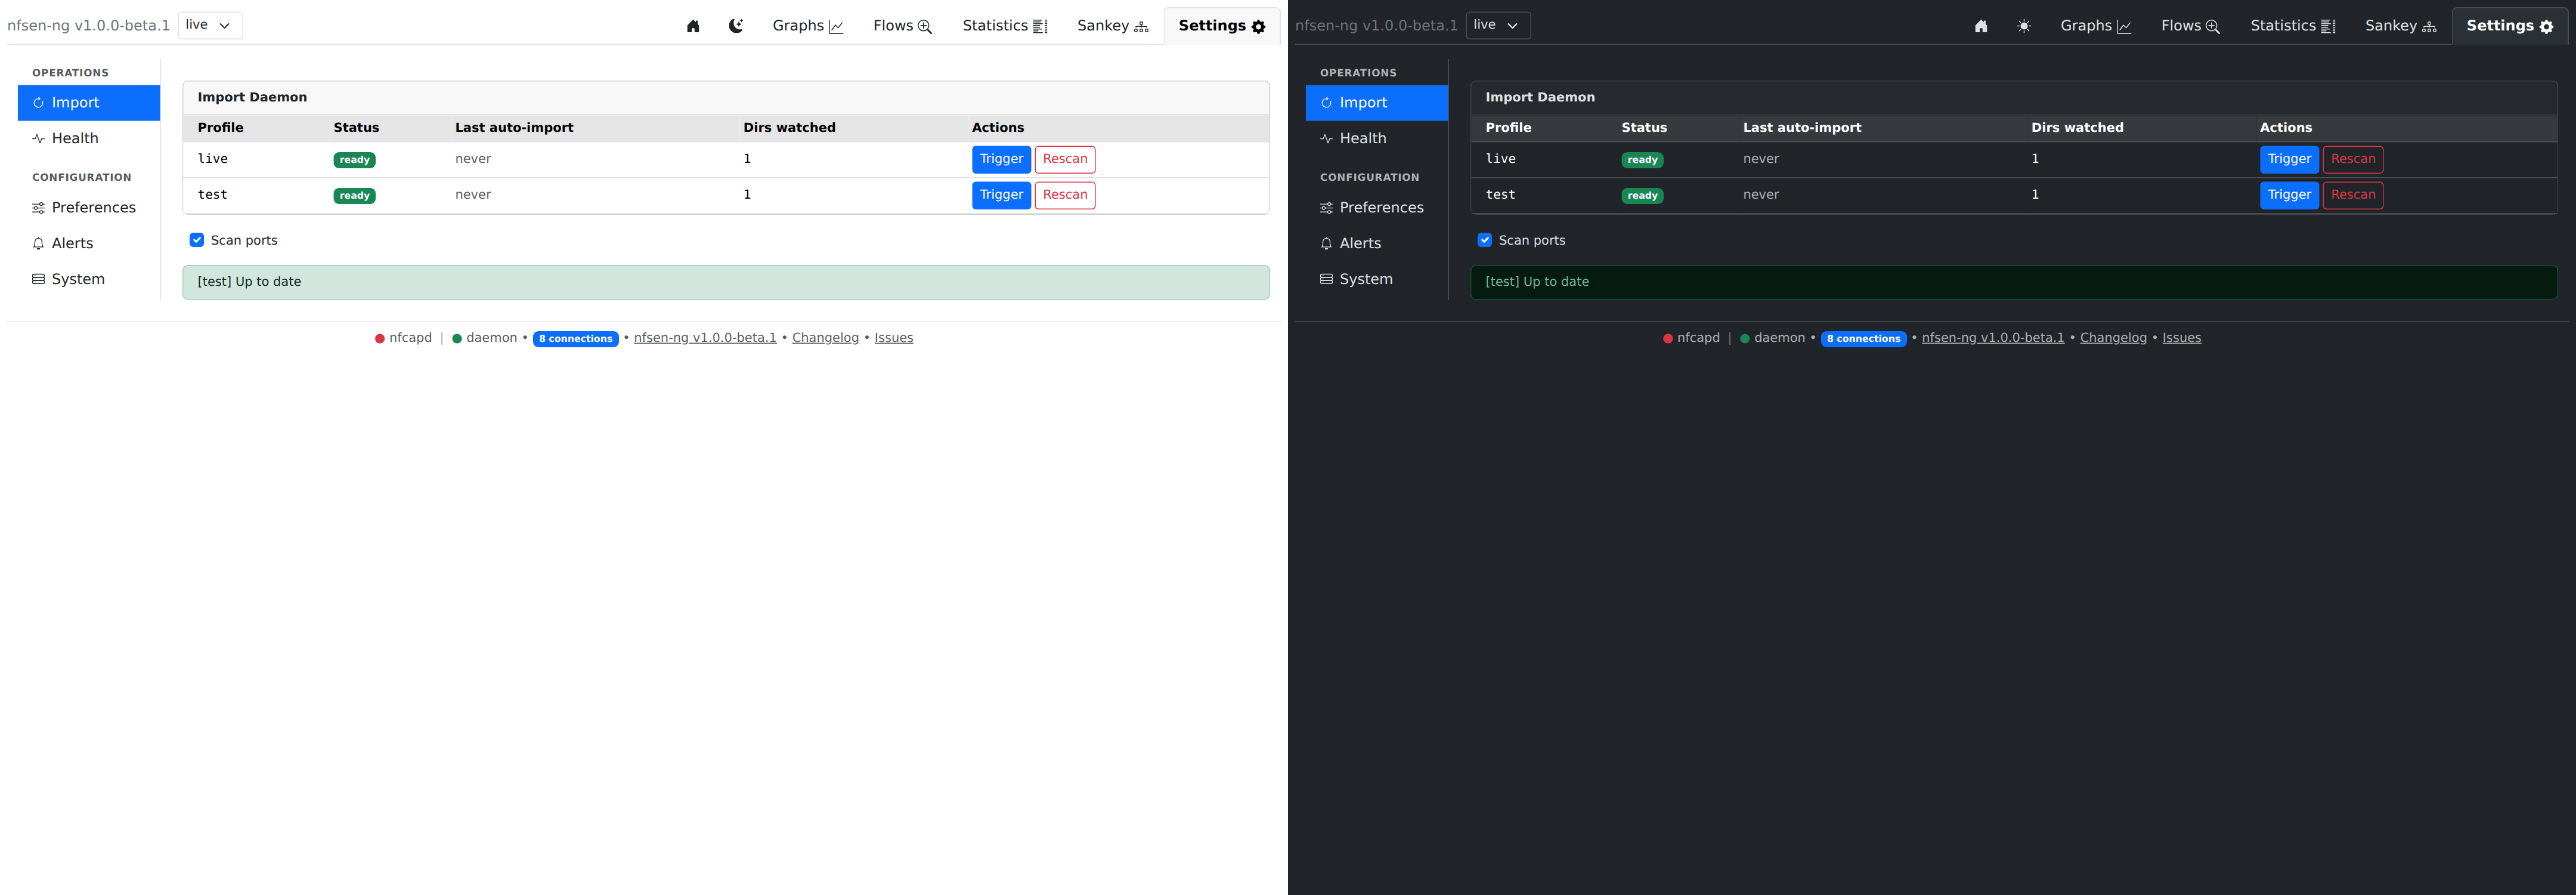Open System in dark theme sidebar
Viewport: 2576px width, 895px height.
(1377, 279)
